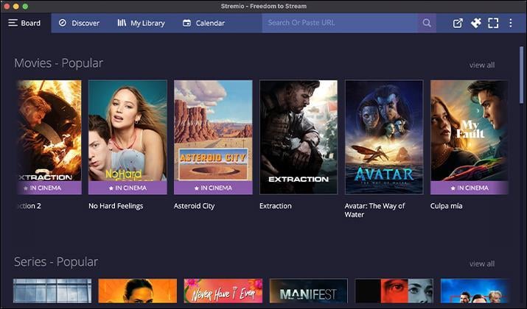Click the Avatar: The Way of Water title
Viewport: 527px width, 309px height.
[374, 210]
